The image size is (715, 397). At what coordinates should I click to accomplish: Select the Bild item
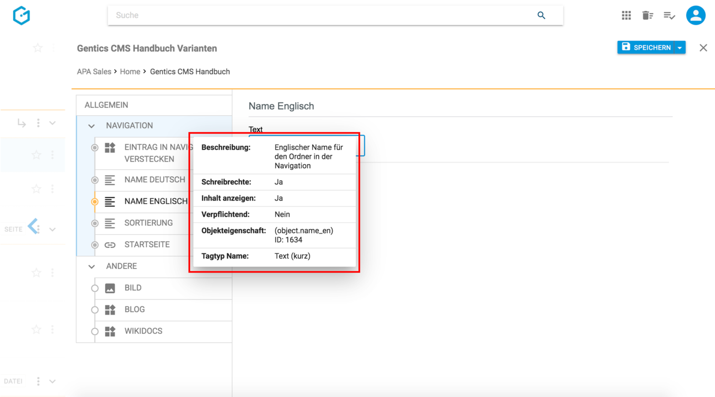[x=163, y=288]
